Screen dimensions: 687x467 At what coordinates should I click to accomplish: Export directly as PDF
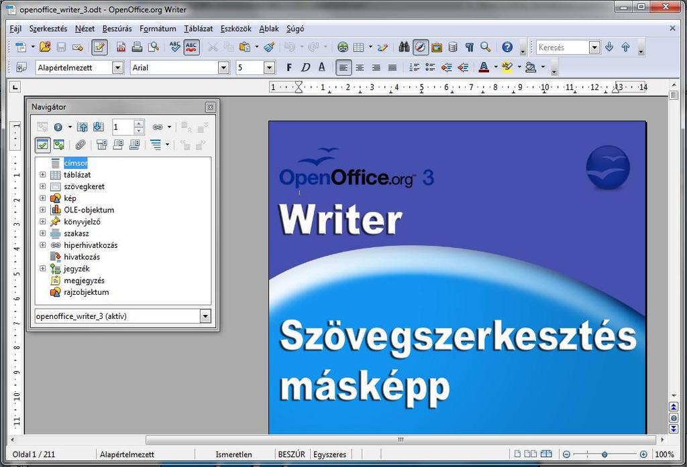pyautogui.click(x=121, y=47)
